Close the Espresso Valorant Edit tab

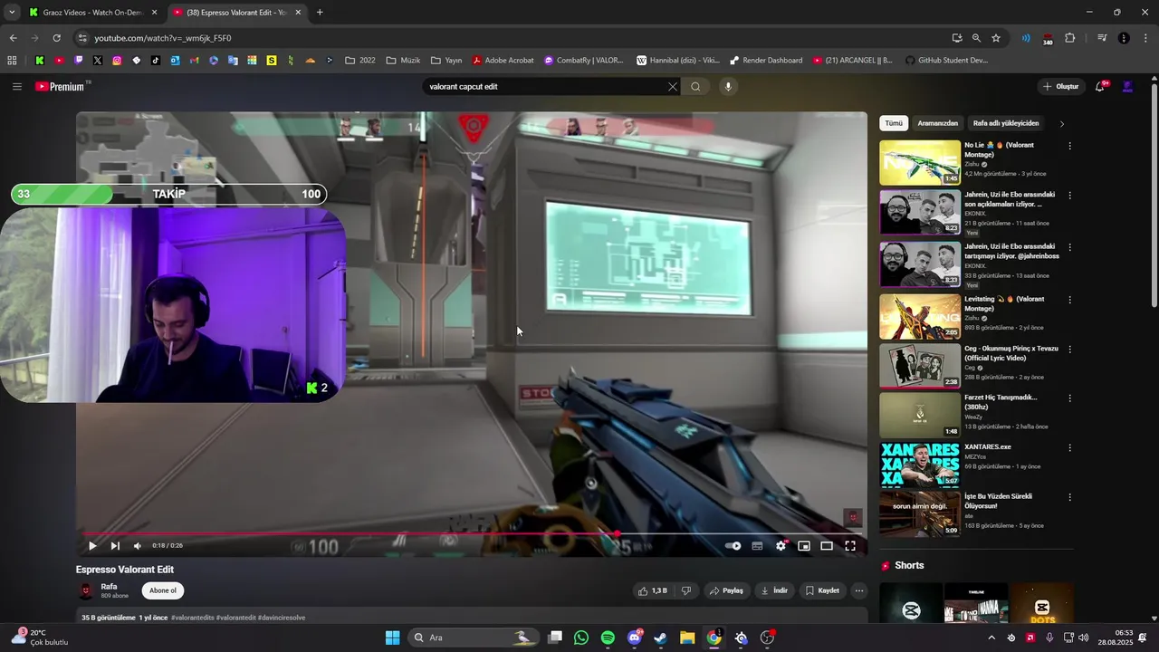point(298,13)
